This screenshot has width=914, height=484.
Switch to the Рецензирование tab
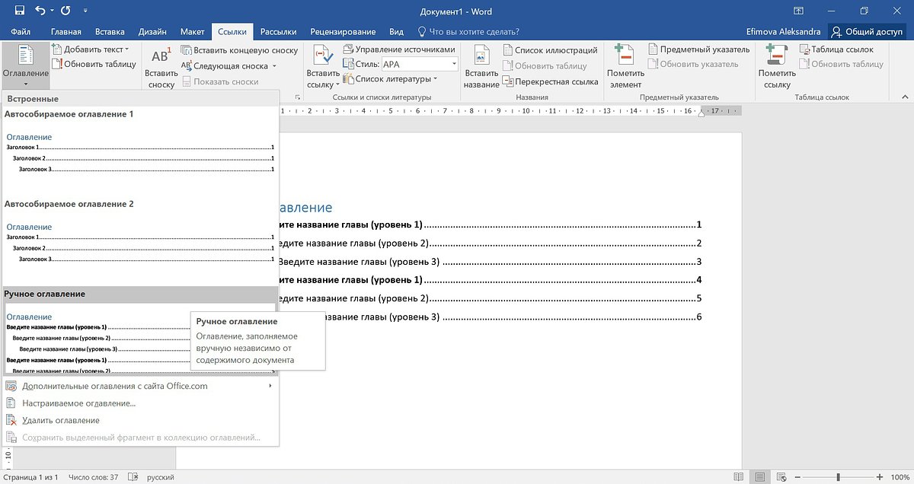(343, 32)
